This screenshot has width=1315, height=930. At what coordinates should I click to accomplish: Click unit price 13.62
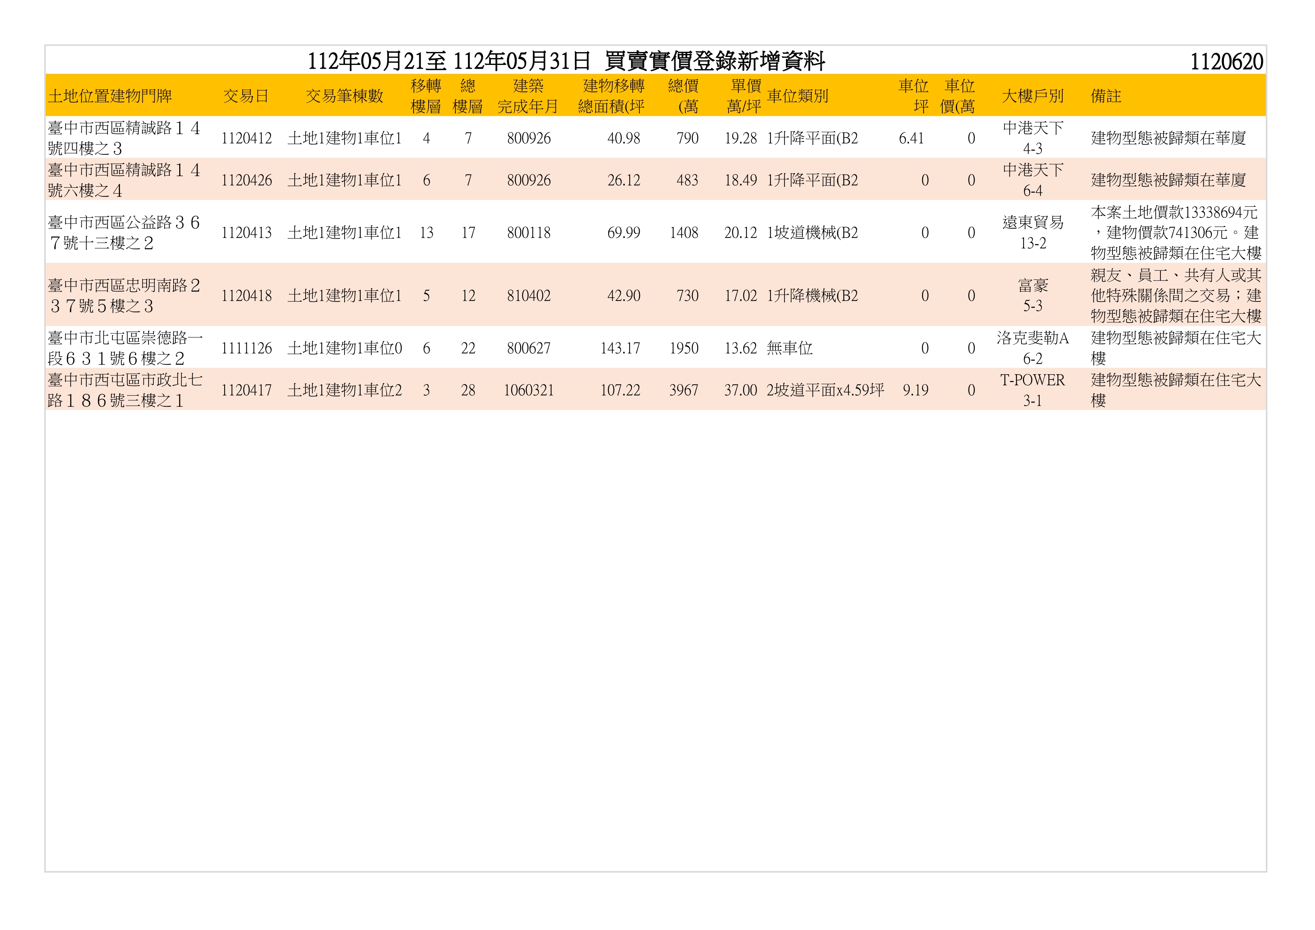pos(741,348)
